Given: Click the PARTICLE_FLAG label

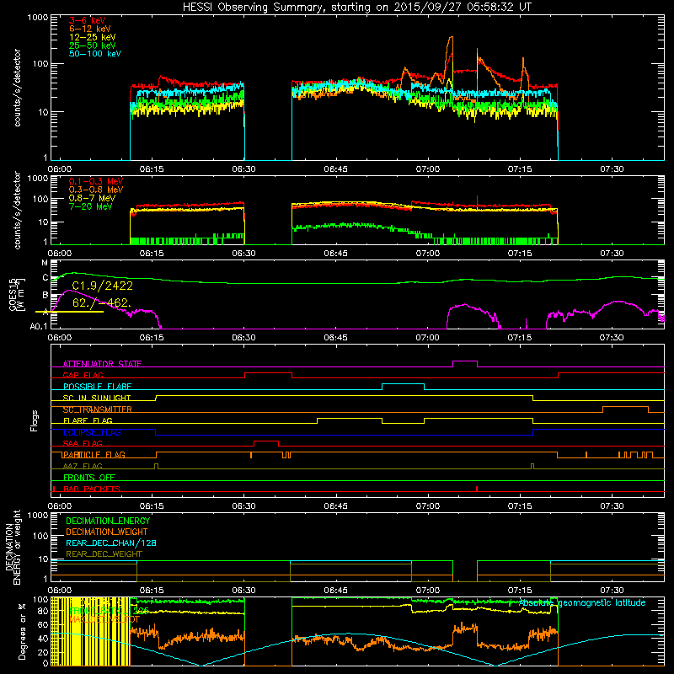Looking at the screenshot, I should [x=94, y=455].
